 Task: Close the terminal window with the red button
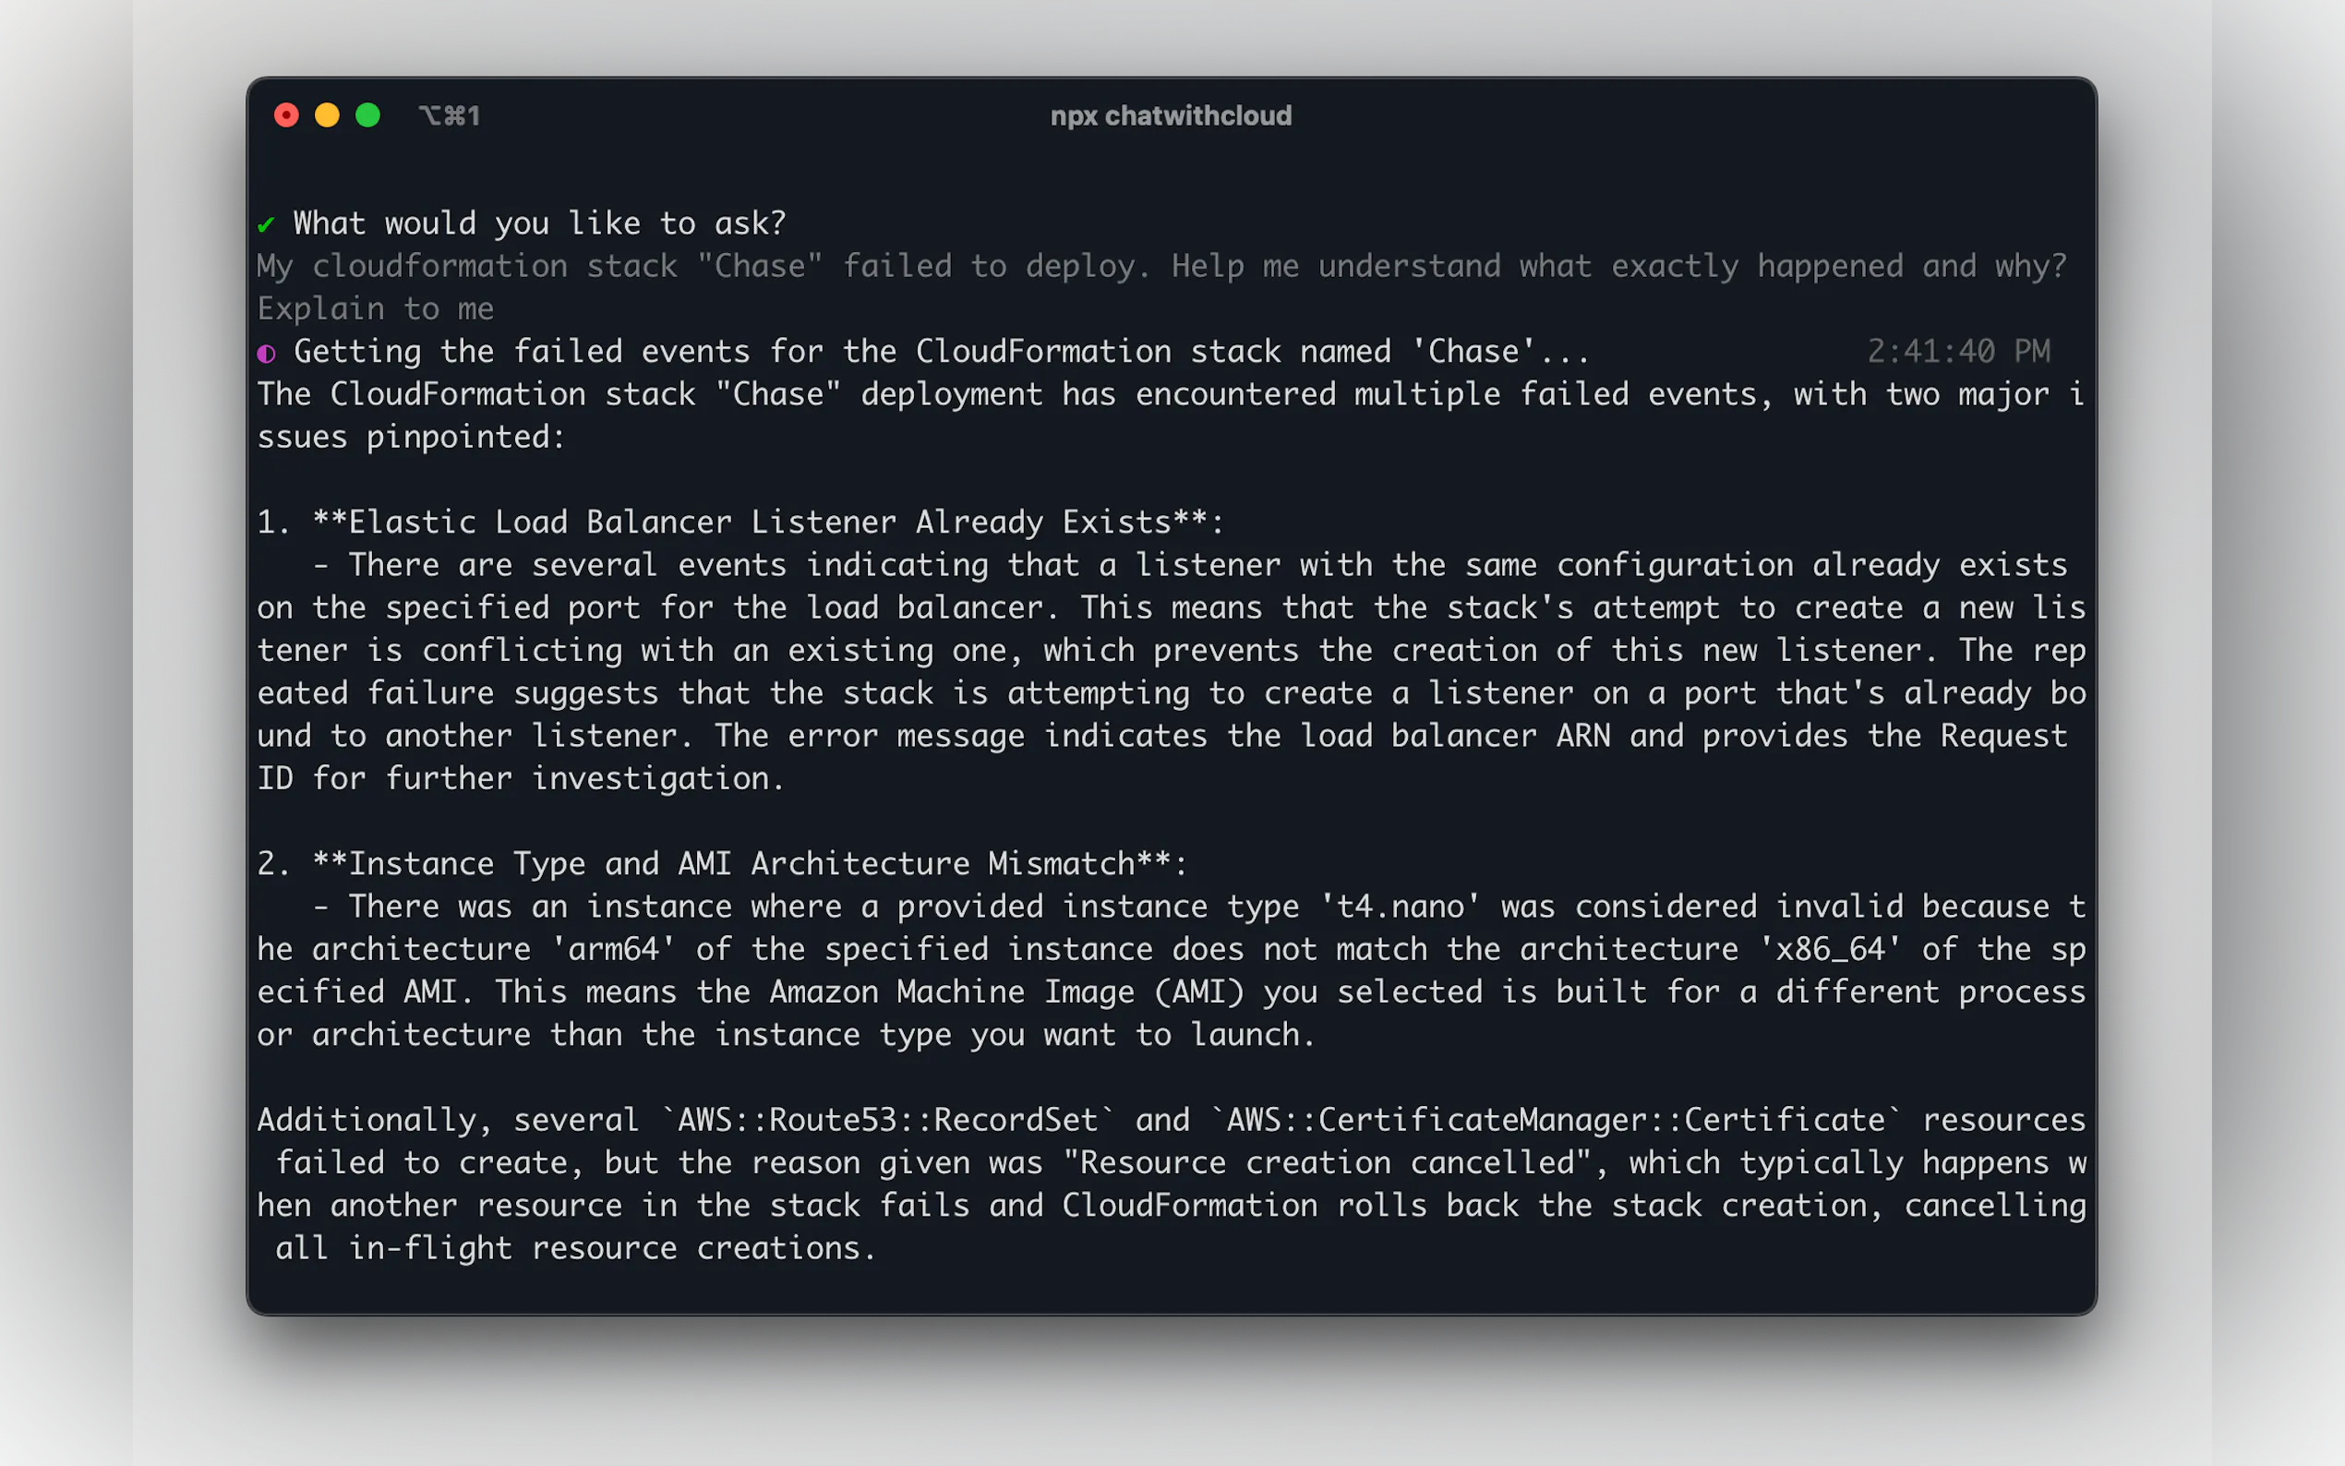point(286,115)
